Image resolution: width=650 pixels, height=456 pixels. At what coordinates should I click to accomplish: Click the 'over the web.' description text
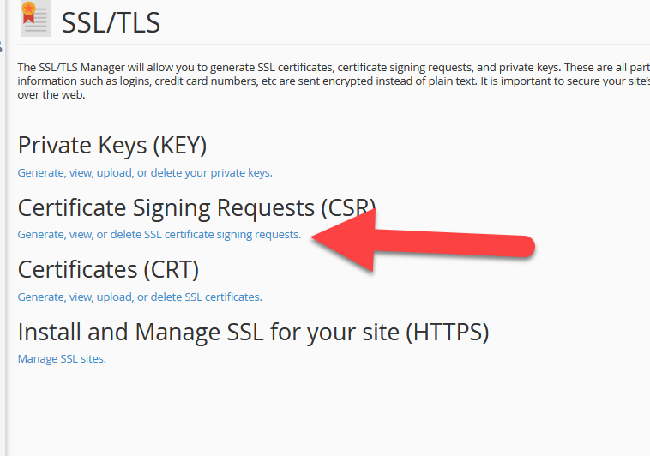51,95
